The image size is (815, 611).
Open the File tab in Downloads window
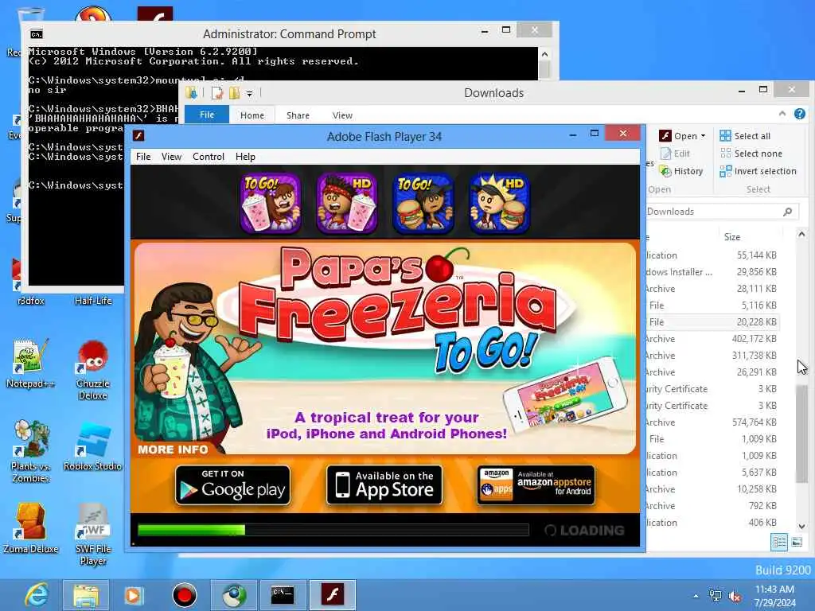coord(207,115)
